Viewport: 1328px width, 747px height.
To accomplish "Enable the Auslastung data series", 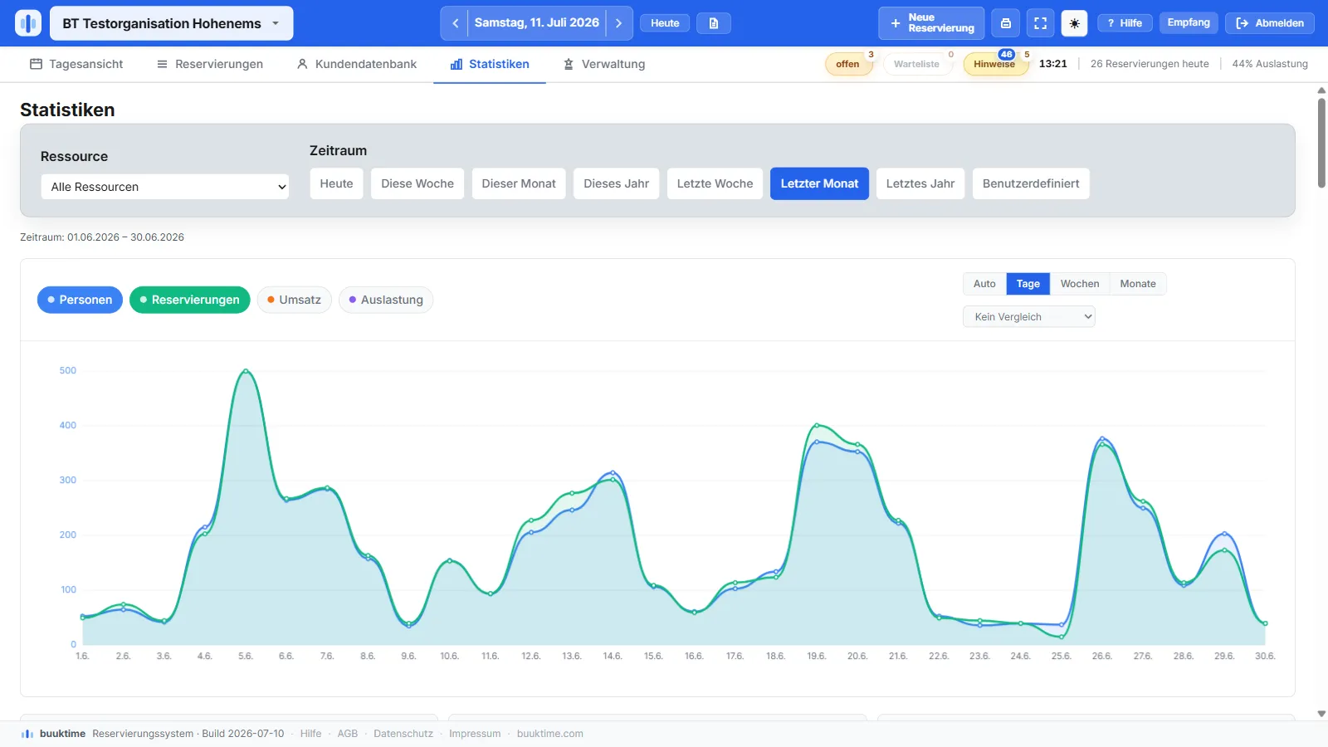I will tap(386, 300).
